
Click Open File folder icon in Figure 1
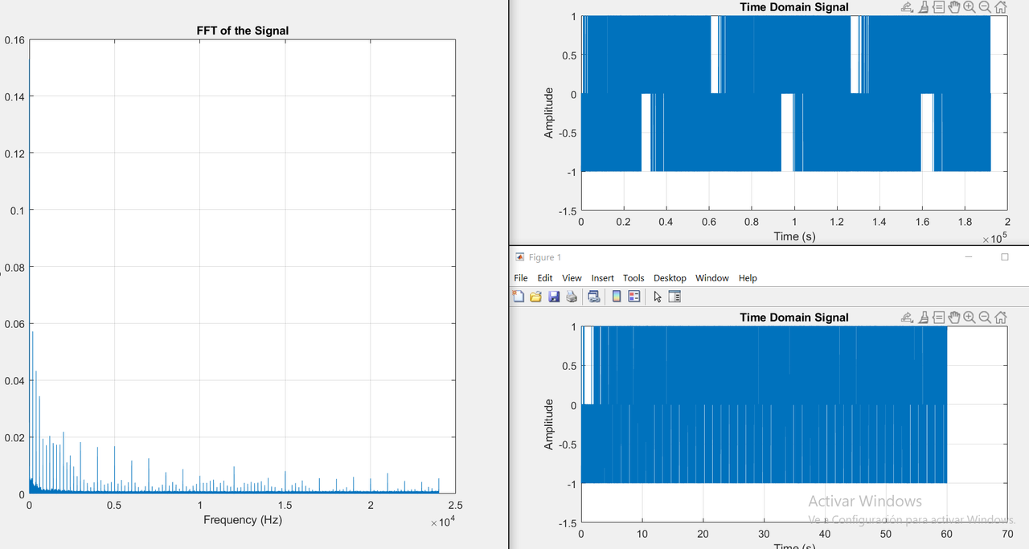click(x=536, y=297)
